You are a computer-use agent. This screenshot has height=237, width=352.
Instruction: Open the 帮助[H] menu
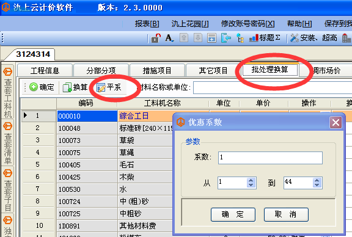[x=299, y=24]
